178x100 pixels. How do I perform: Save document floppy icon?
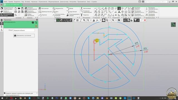[x=22, y=8]
